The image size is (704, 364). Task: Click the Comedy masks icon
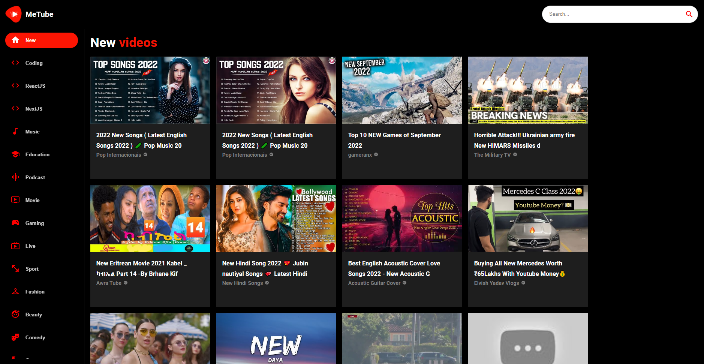[15, 337]
